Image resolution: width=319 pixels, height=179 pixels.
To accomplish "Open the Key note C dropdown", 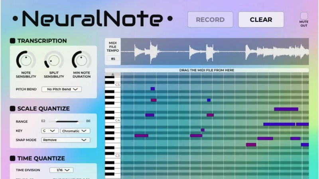I will 50,131.
